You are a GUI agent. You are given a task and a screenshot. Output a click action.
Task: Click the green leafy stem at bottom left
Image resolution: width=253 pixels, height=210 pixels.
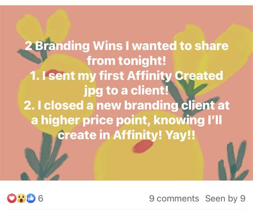(x=44, y=156)
